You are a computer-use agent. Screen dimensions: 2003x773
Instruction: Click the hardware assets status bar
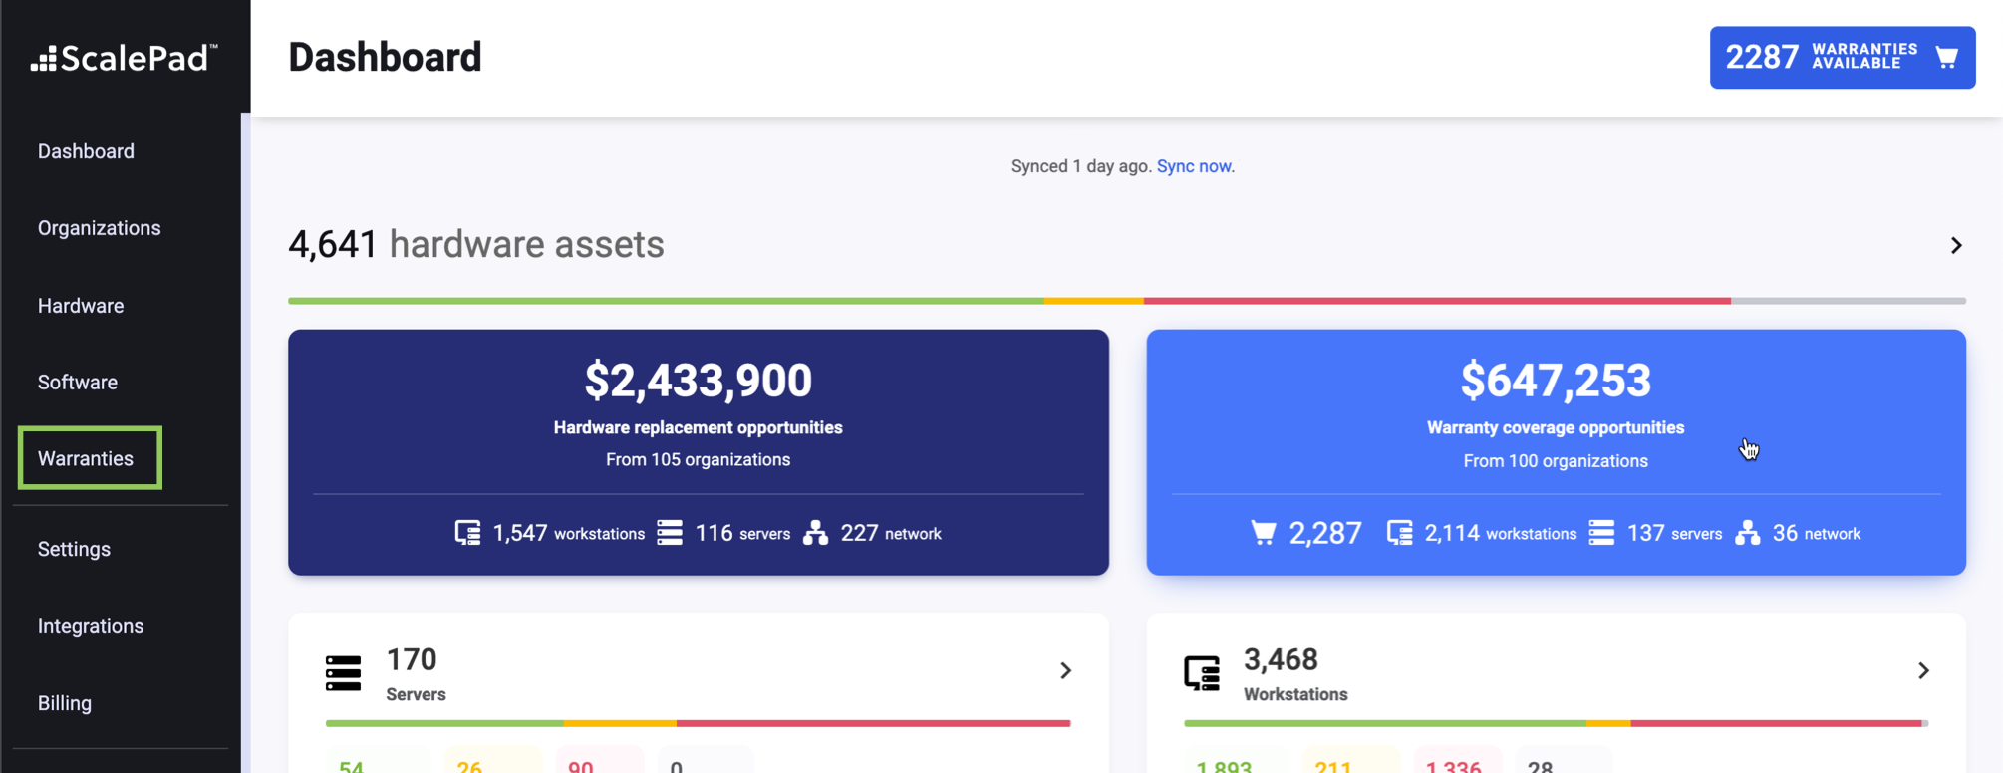(1127, 300)
